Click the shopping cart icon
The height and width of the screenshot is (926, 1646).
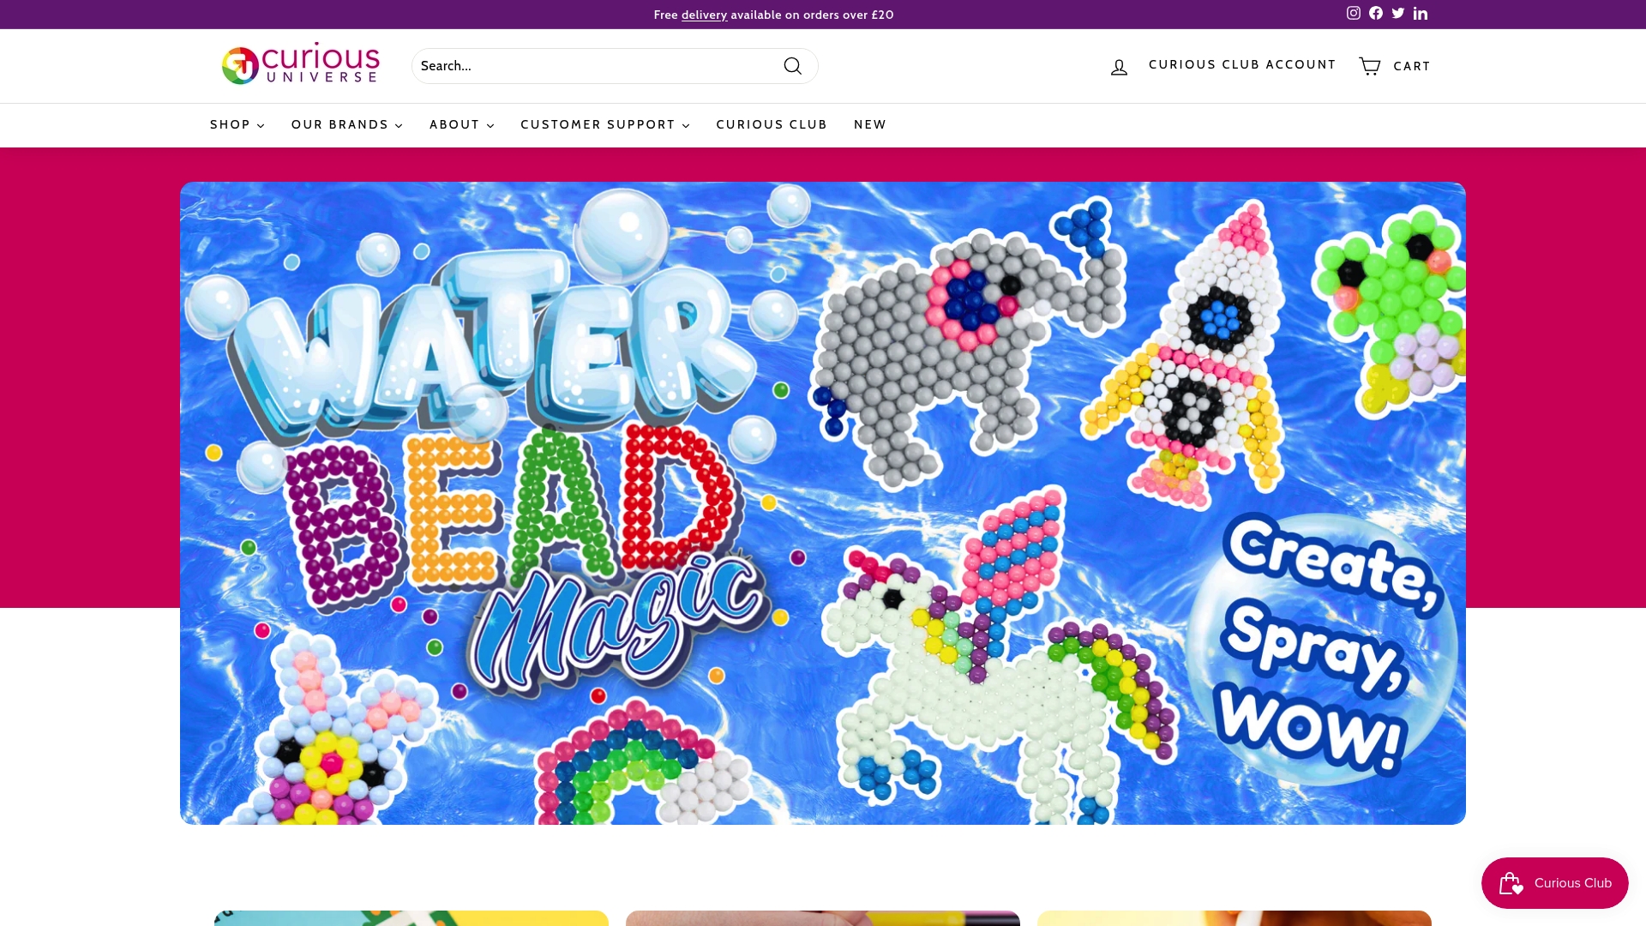1370,66
